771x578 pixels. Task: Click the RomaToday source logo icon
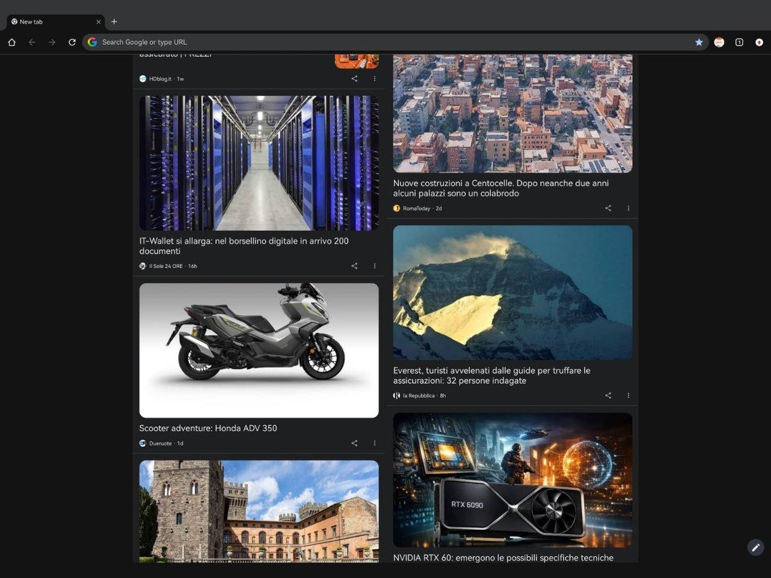pyautogui.click(x=396, y=208)
